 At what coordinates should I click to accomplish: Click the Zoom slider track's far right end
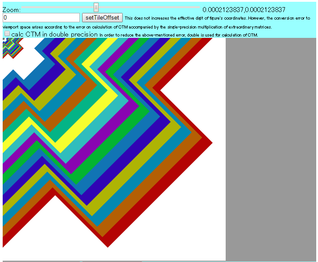[x=199, y=8]
